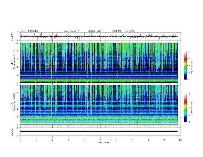Screen dimensions: 203x157
Task: Click the ch.2 spectrogram panel
Action: pyautogui.click(x=99, y=105)
